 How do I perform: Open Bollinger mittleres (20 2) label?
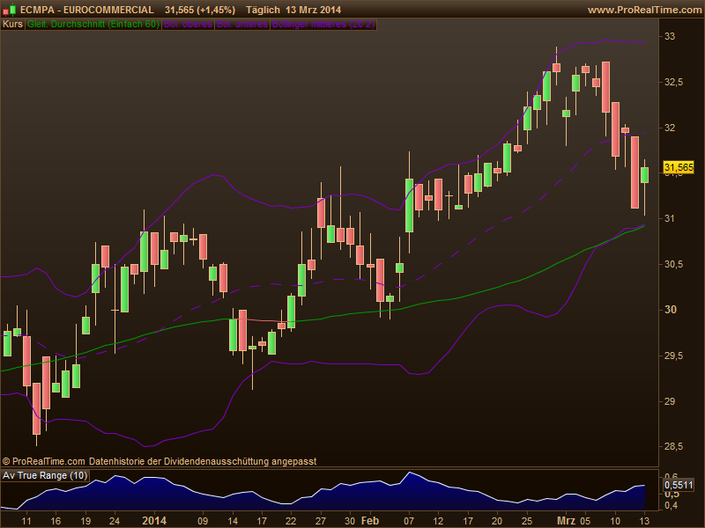[323, 25]
